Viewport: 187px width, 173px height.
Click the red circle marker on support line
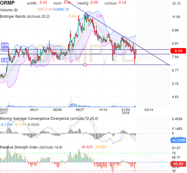tap(85, 65)
